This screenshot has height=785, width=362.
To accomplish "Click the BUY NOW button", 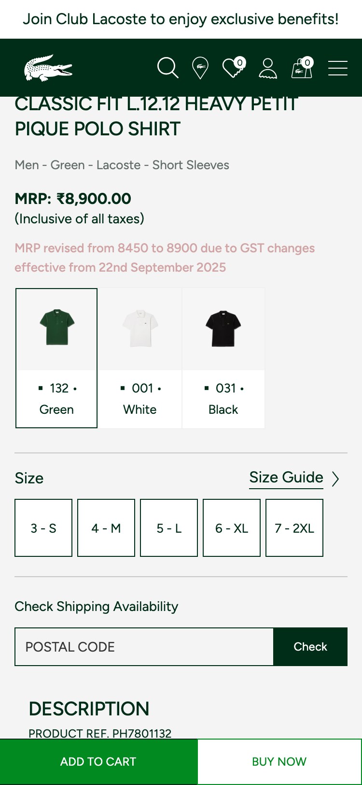I will pos(279,761).
